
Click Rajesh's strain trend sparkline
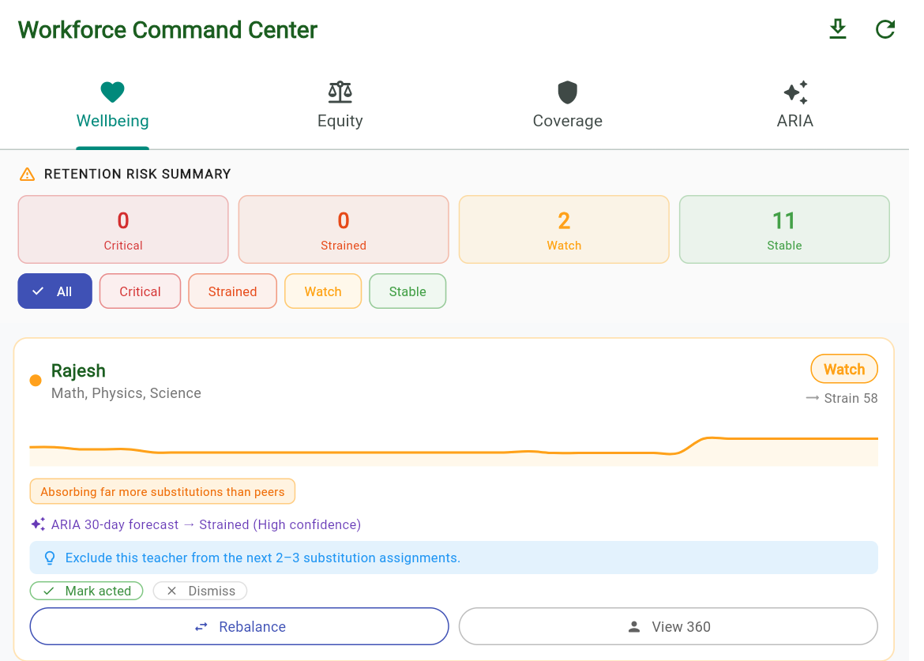454,451
